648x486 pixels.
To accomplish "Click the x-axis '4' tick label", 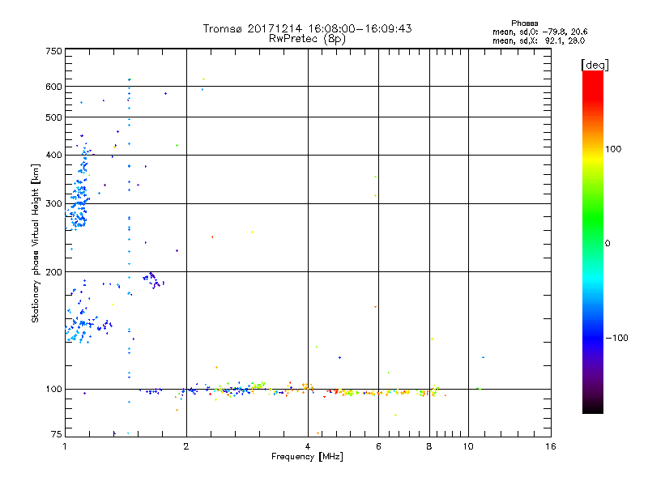I will (x=308, y=446).
